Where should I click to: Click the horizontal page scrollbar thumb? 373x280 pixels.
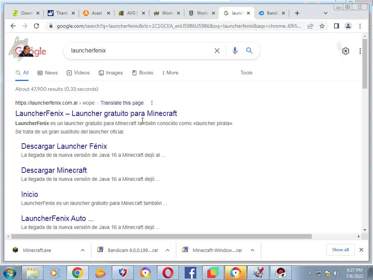pos(161,236)
